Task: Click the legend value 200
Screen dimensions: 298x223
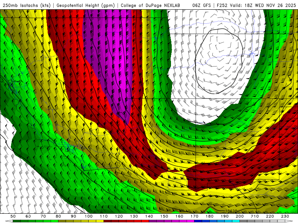Action: (240, 216)
